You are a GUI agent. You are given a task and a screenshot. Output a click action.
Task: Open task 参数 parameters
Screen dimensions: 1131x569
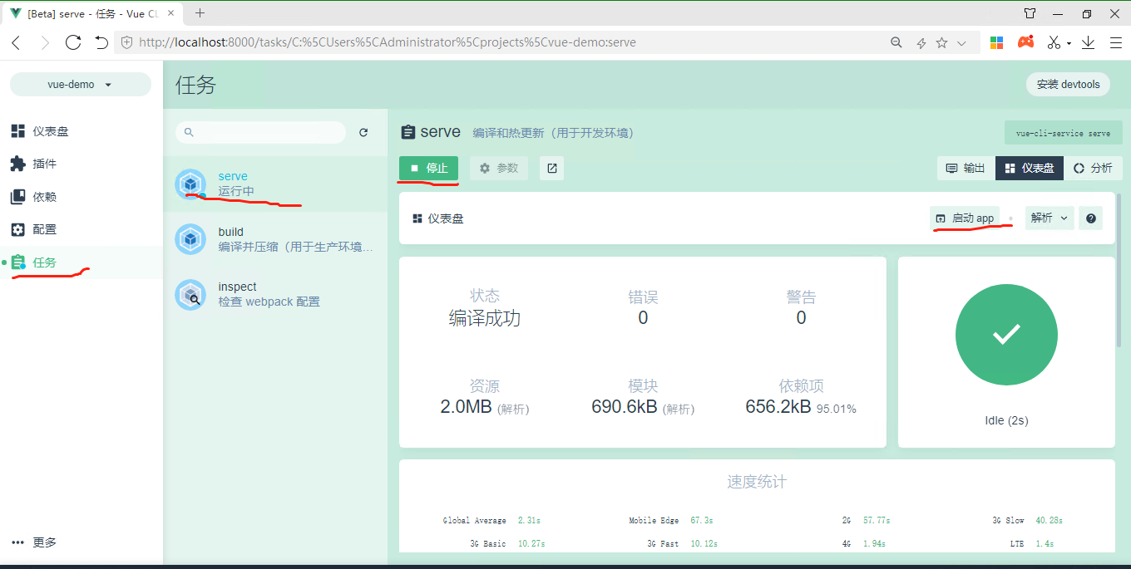coord(499,168)
